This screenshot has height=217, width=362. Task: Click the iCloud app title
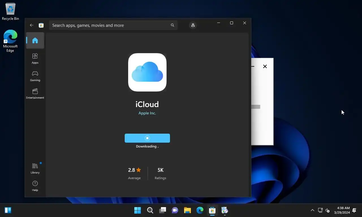click(x=147, y=104)
